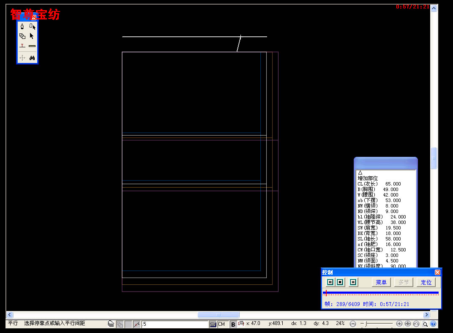Click the fit-to-window zoom icon
453x333 pixels.
pyautogui.click(x=408, y=324)
